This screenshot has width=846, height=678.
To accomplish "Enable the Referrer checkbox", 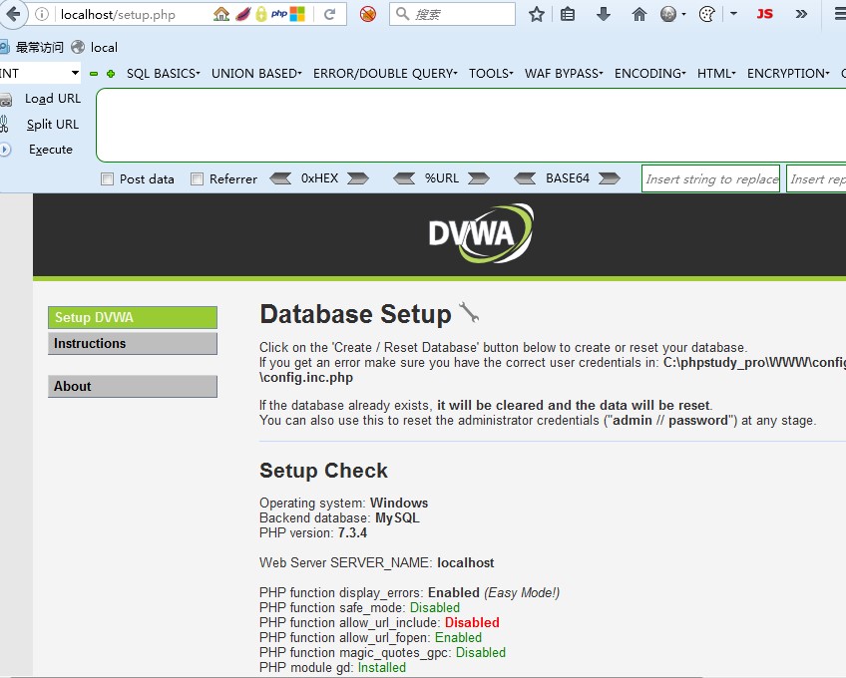I will tap(197, 179).
